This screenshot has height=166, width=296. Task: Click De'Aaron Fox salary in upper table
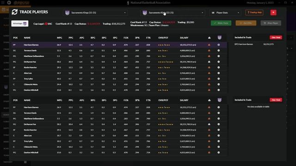pyautogui.click(x=188, y=62)
